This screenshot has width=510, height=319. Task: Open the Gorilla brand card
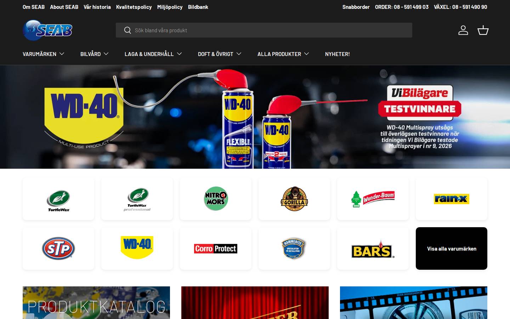294,199
